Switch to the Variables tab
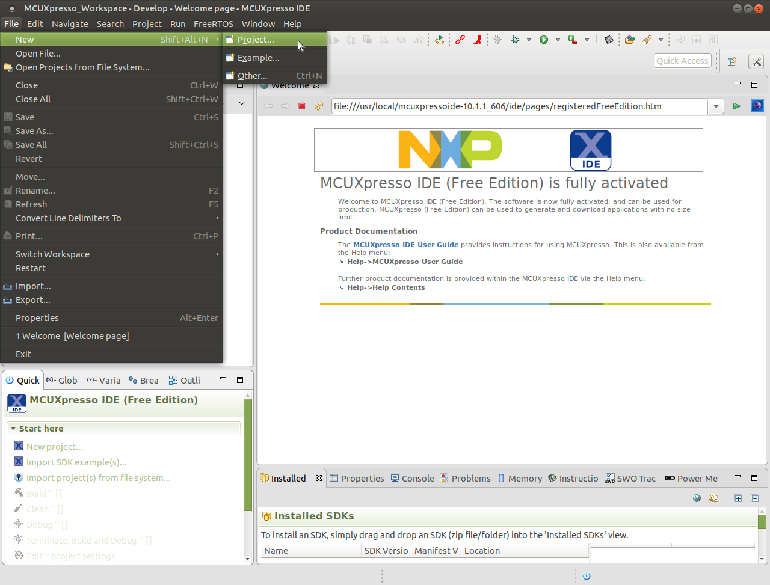 point(103,381)
